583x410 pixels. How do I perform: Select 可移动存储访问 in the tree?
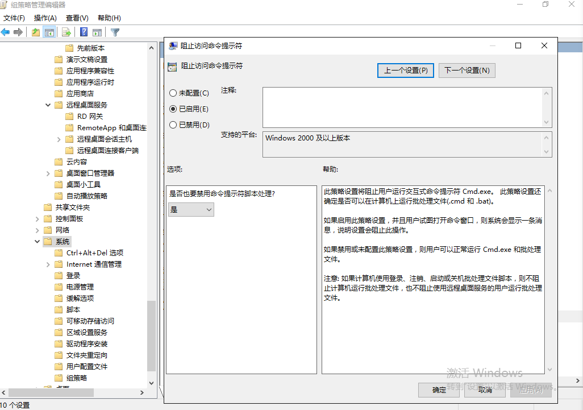click(90, 321)
